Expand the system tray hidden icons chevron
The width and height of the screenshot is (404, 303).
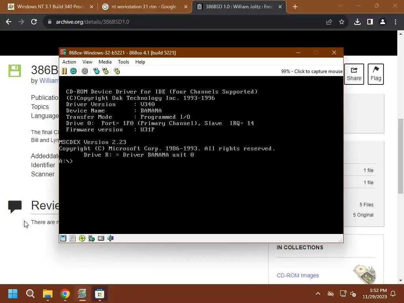pos(318,294)
